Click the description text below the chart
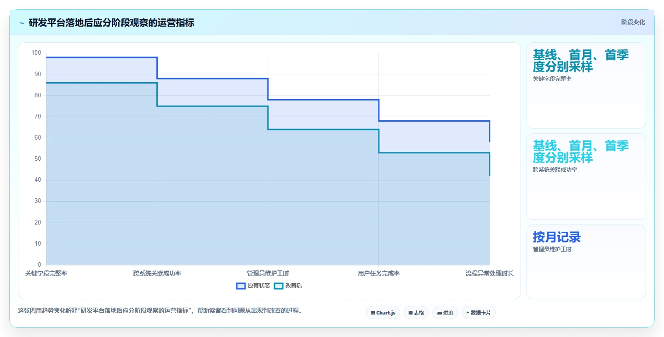The height and width of the screenshot is (337, 664). tap(161, 310)
